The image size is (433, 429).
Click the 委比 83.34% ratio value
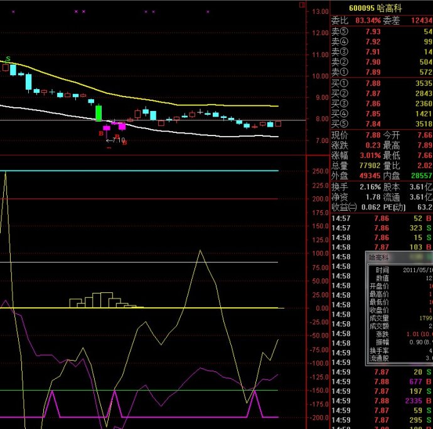368,20
